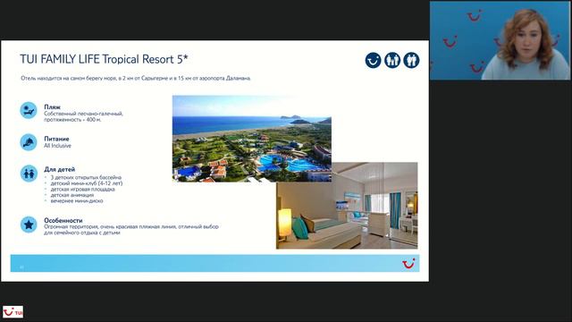Click 'детская игровая площадка' bullet
The image size is (572, 322).
coord(82,189)
